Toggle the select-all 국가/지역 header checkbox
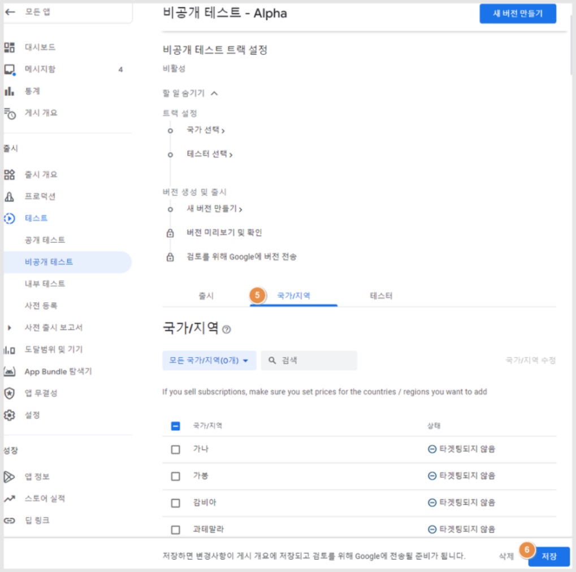The image size is (576, 572). (176, 426)
